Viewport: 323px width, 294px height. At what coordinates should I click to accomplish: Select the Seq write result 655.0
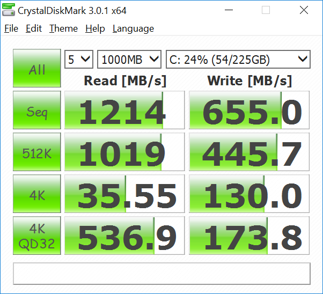(x=249, y=110)
